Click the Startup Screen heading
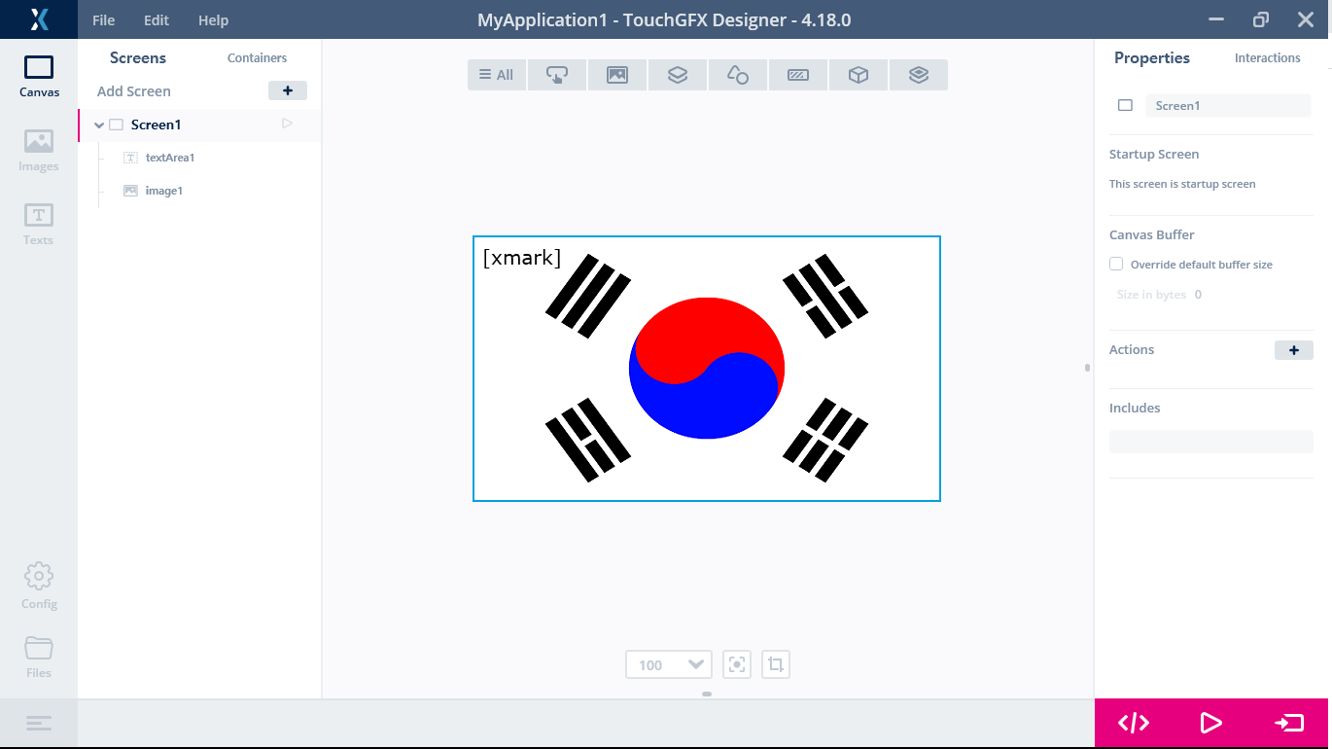Image resolution: width=1332 pixels, height=749 pixels. pyautogui.click(x=1154, y=154)
